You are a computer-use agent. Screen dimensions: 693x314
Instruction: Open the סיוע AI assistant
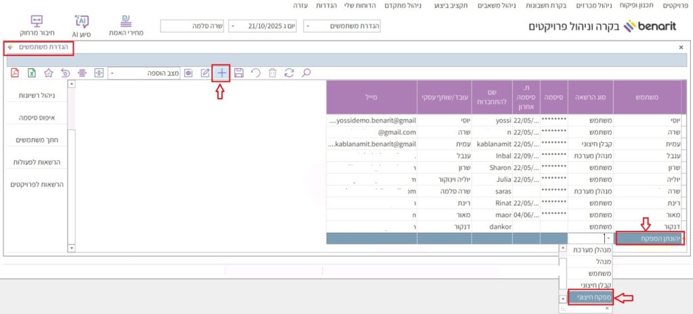[x=81, y=25]
